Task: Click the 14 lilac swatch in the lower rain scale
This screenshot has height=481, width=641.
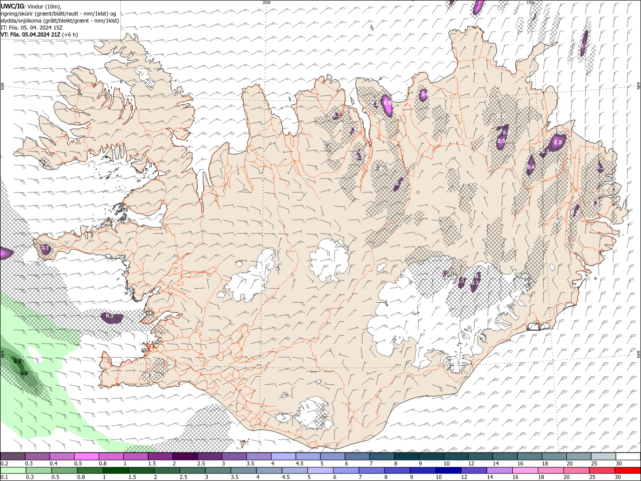Action: tap(499, 470)
